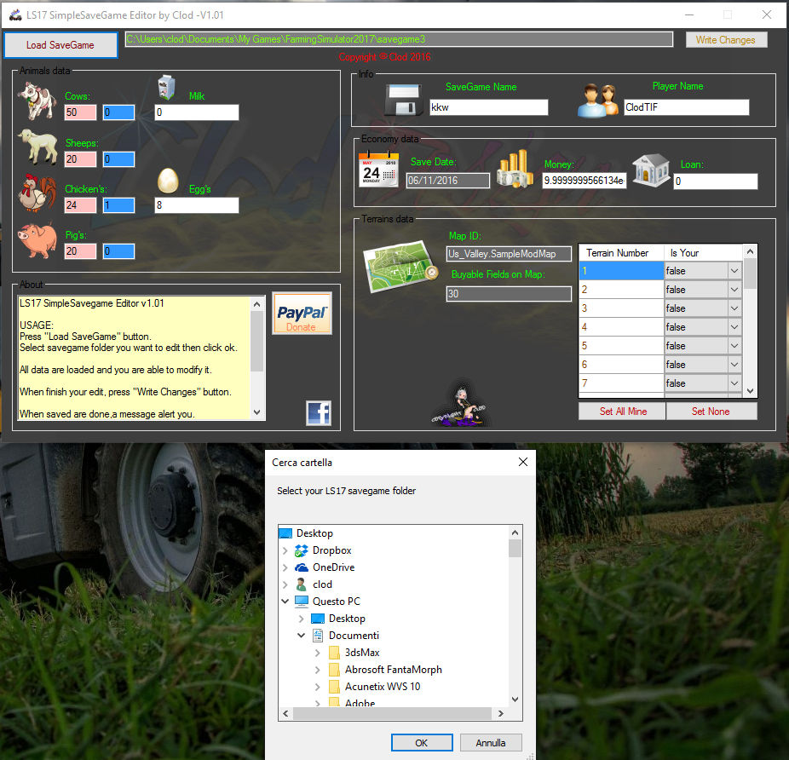789x760 pixels.
Task: Click the chicken rooster icon
Action: [x=37, y=193]
